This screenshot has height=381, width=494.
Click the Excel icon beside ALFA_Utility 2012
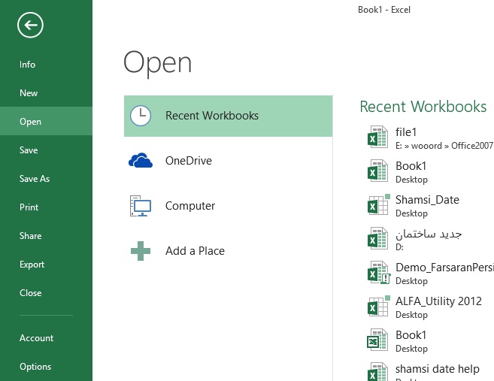378,306
